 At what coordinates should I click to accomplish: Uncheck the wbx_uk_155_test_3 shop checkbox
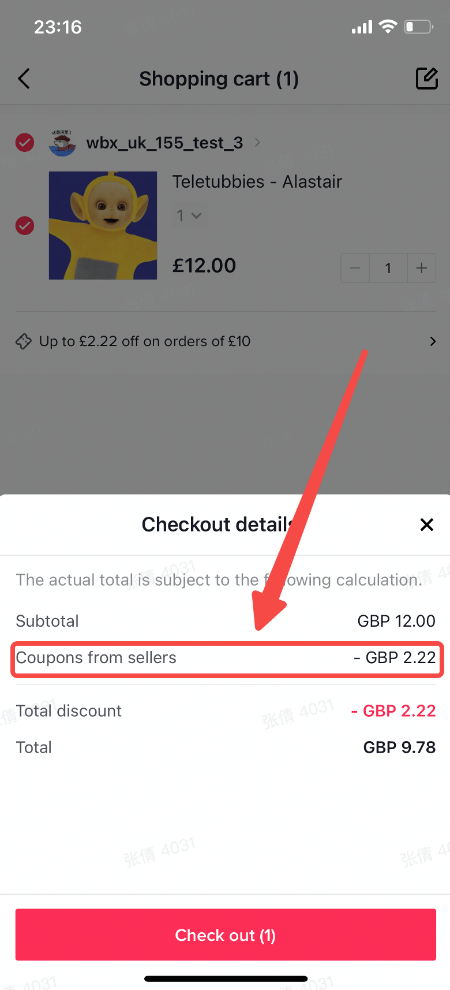25,143
